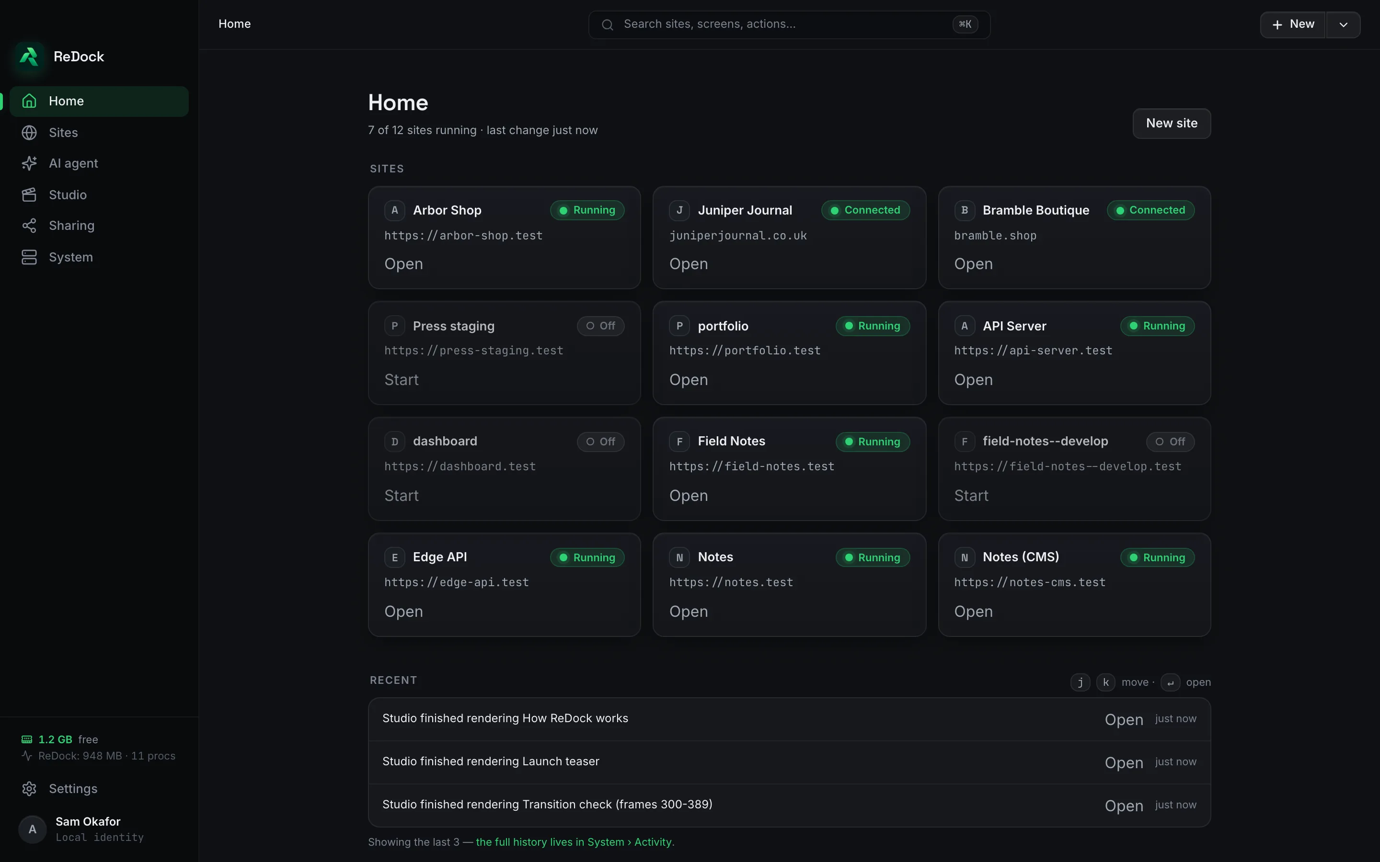This screenshot has width=1380, height=862.
Task: Open the Arbor Shop site
Action: point(404,264)
